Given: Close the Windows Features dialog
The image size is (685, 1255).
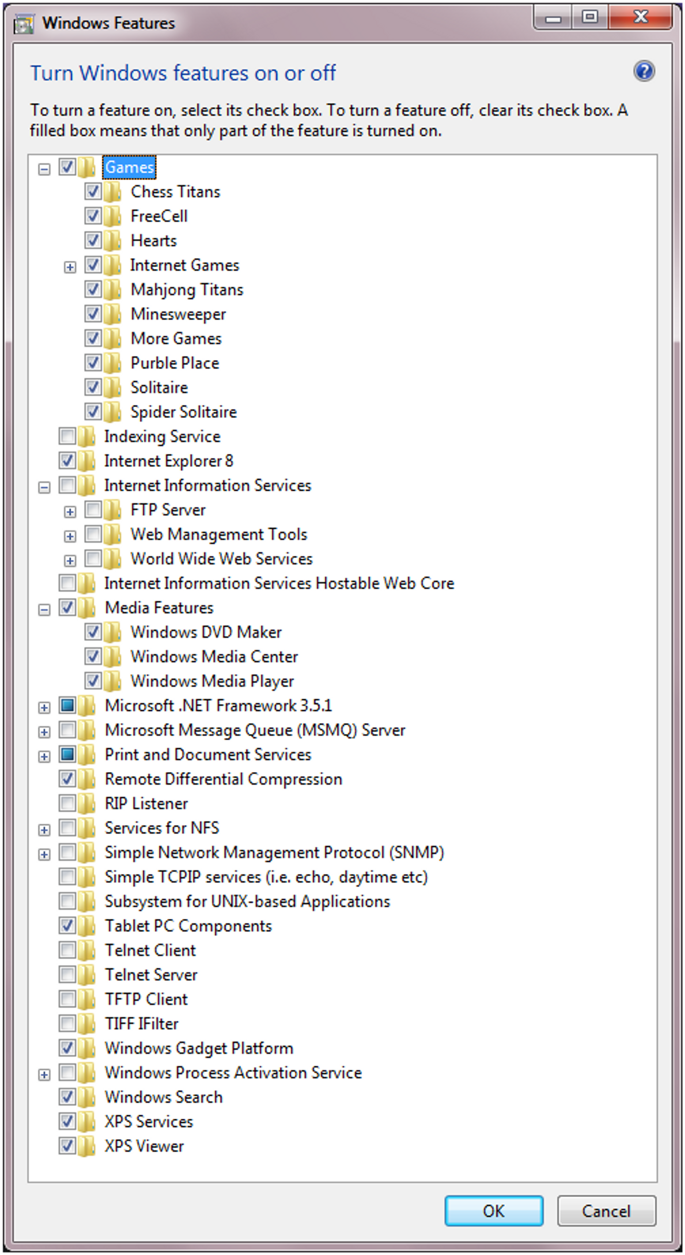Looking at the screenshot, I should pyautogui.click(x=640, y=18).
